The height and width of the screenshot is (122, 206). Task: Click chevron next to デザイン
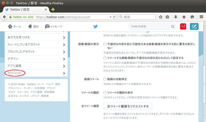click(64, 59)
